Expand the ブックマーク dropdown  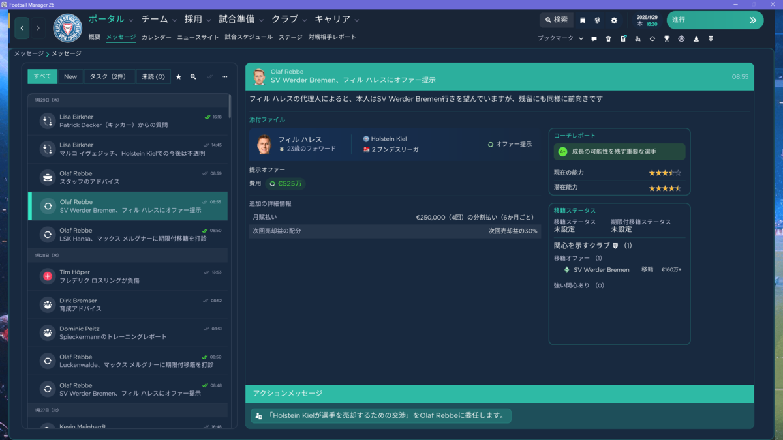(x=560, y=38)
